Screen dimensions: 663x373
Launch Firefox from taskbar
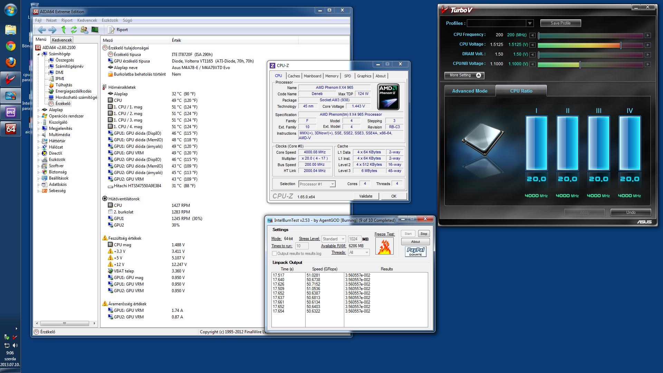click(11, 63)
